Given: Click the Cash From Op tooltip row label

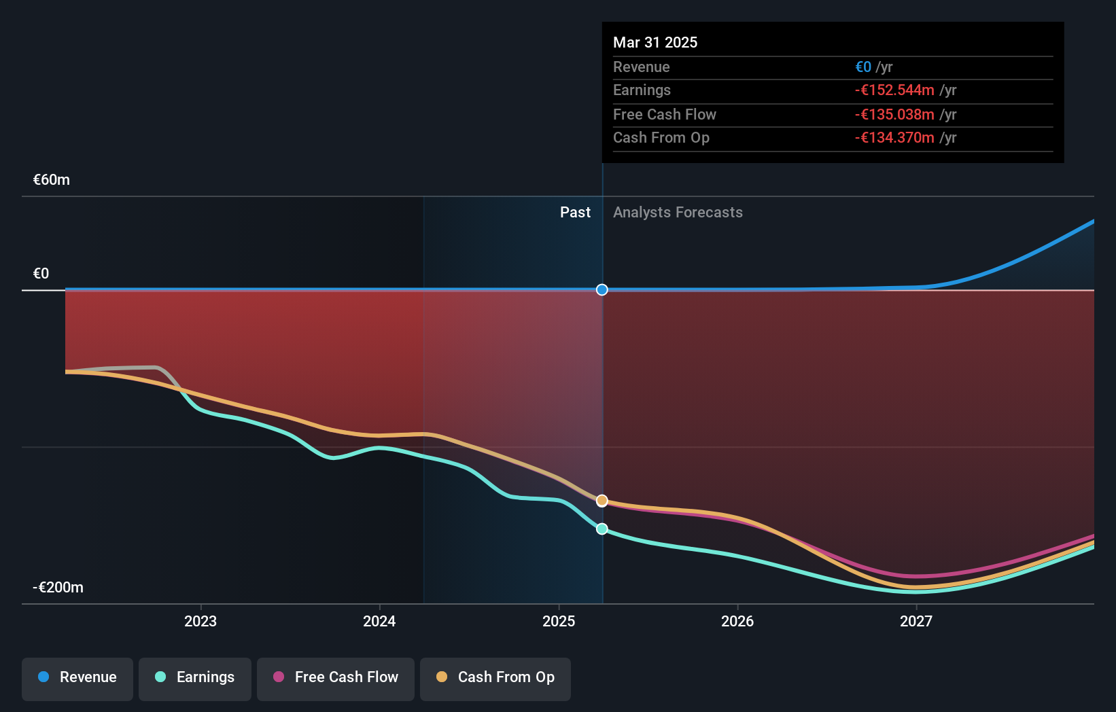Looking at the screenshot, I should click(661, 138).
